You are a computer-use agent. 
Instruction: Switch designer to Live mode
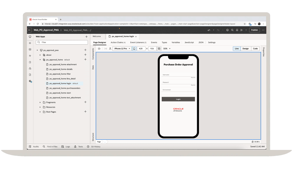237,48
